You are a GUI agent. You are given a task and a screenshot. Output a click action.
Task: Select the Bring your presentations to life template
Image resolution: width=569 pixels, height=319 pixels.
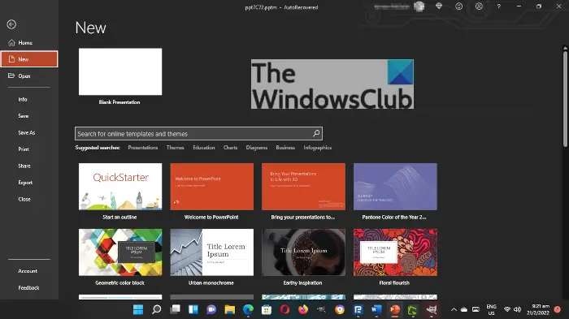[x=303, y=187]
